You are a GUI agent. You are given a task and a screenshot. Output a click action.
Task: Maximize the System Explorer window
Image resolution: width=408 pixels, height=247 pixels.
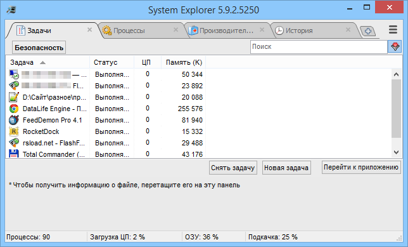367,8
